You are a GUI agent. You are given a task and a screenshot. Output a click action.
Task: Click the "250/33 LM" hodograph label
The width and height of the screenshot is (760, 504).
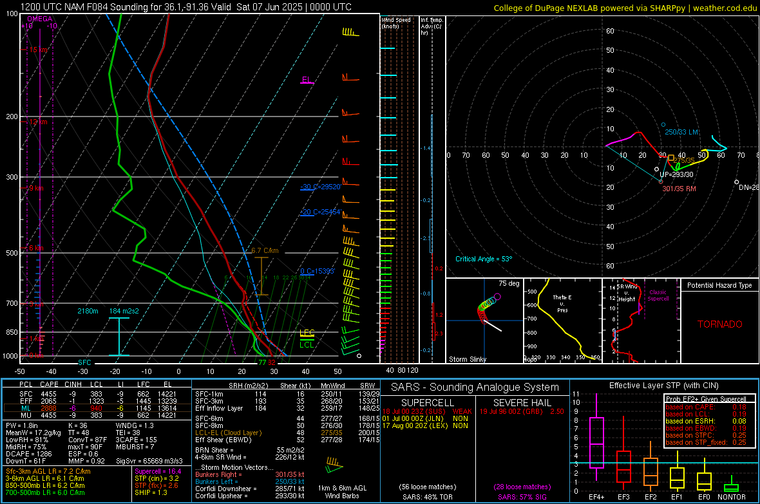tap(681, 132)
